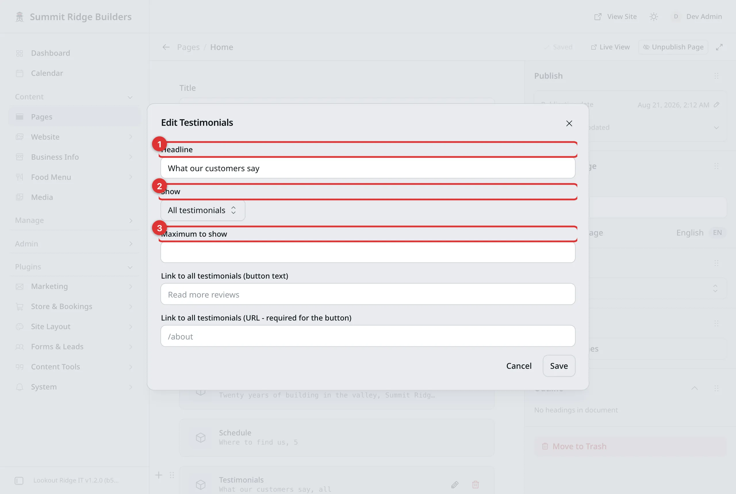Open Live View

pos(610,47)
